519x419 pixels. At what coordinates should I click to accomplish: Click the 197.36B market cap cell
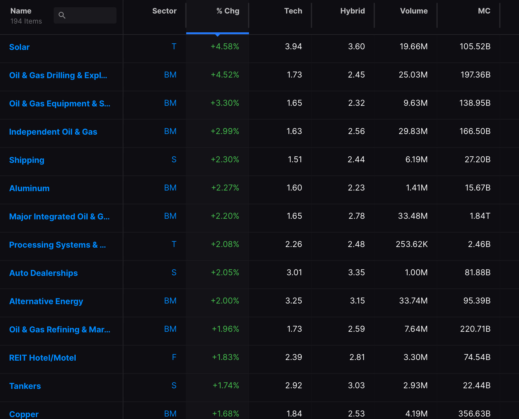click(475, 75)
